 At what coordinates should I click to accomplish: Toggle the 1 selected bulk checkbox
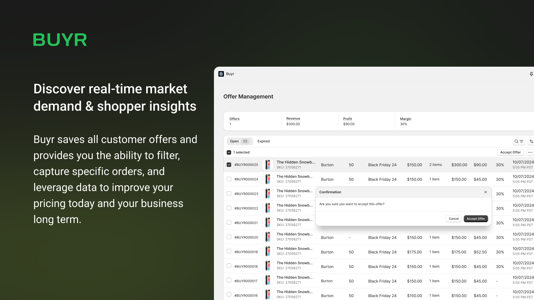[229, 152]
